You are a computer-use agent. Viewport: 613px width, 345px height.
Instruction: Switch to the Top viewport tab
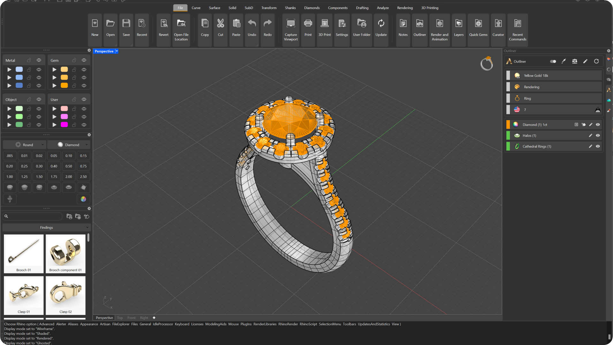coord(120,318)
